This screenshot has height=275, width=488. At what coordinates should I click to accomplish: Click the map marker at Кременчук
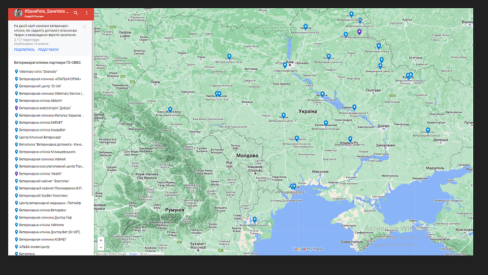354,107
